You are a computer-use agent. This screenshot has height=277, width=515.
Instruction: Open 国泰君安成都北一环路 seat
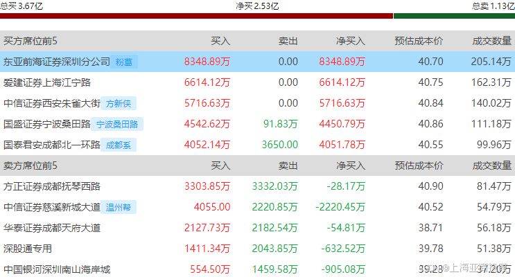click(x=51, y=145)
